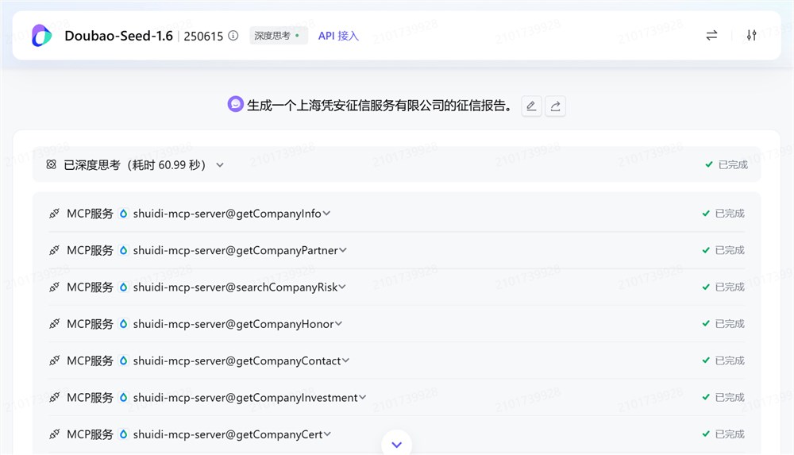Expand the getCompanyCert MCP call
794x455 pixels.
(327, 434)
